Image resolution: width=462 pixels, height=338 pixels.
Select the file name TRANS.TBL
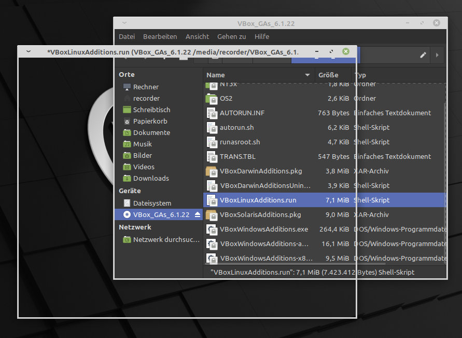tap(237, 157)
